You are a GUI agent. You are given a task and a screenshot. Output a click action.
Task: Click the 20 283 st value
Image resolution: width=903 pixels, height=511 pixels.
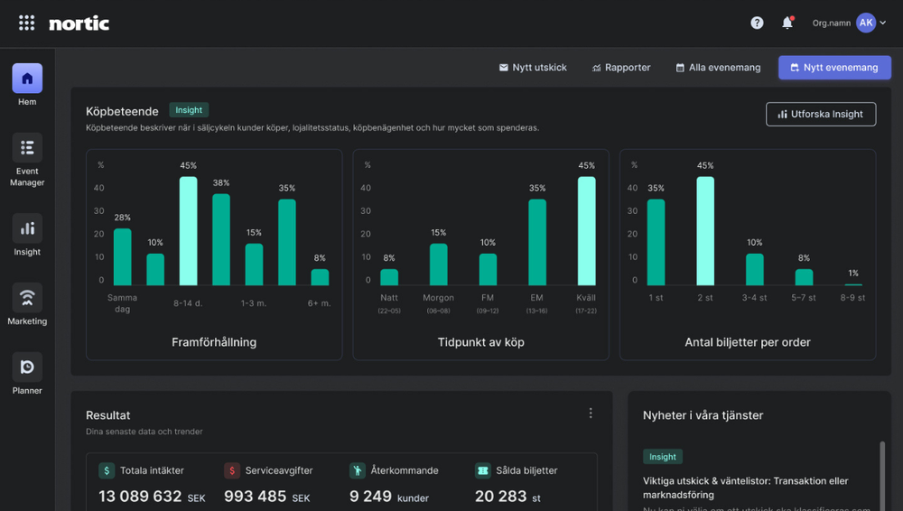coord(507,497)
